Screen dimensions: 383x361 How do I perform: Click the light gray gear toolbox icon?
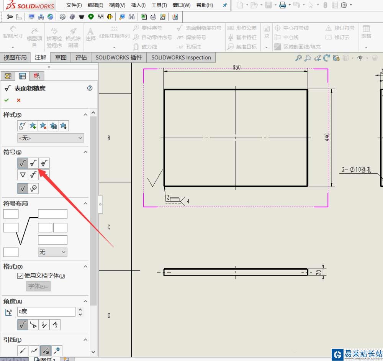[x=62, y=16]
